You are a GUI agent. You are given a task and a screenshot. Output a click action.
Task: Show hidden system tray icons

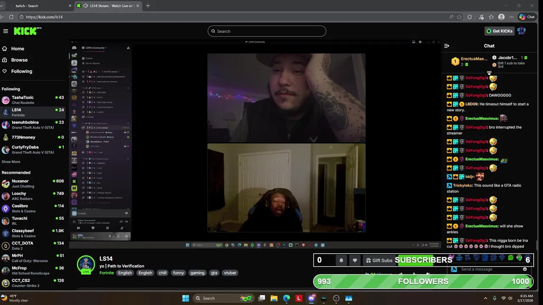pos(486,298)
